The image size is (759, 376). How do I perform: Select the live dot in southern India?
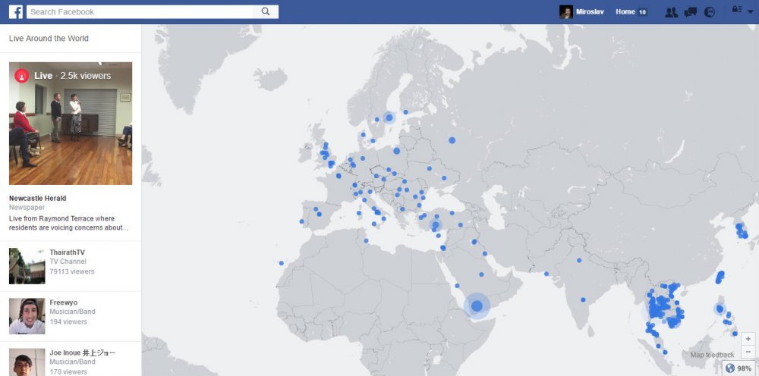(583, 299)
